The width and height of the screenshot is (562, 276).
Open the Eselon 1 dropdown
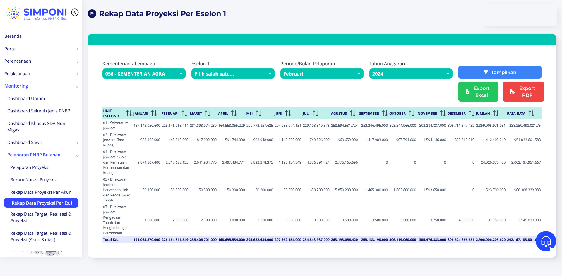233,74
